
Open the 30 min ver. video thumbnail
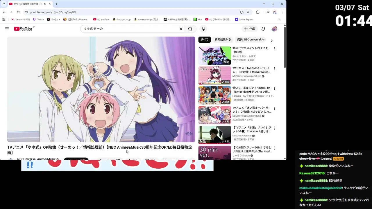click(215, 153)
